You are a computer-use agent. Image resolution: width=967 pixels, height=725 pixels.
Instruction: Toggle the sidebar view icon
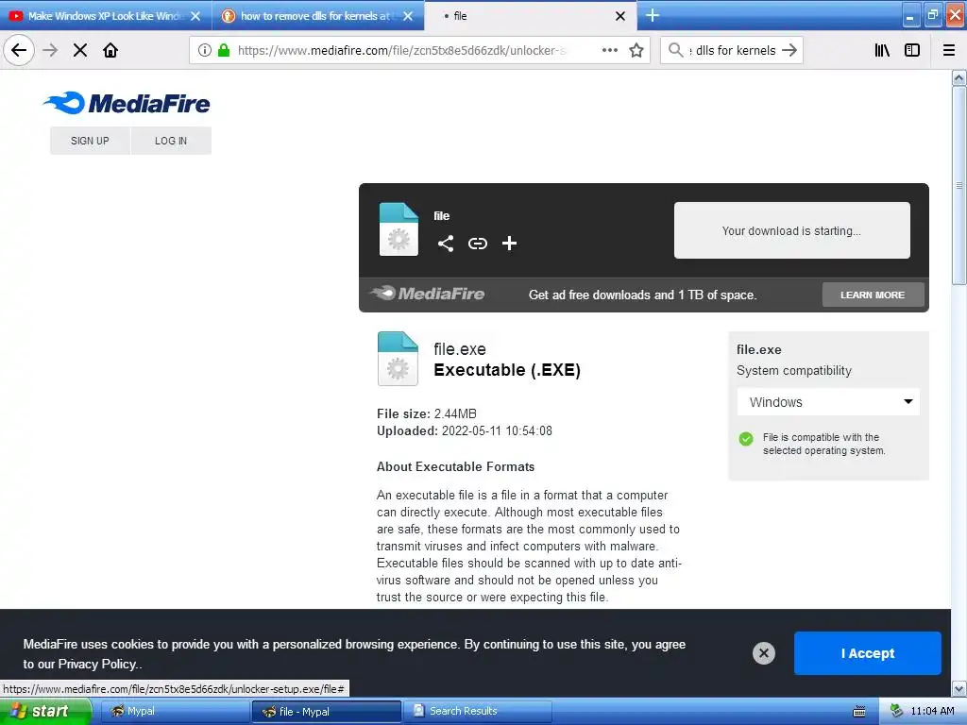click(912, 50)
